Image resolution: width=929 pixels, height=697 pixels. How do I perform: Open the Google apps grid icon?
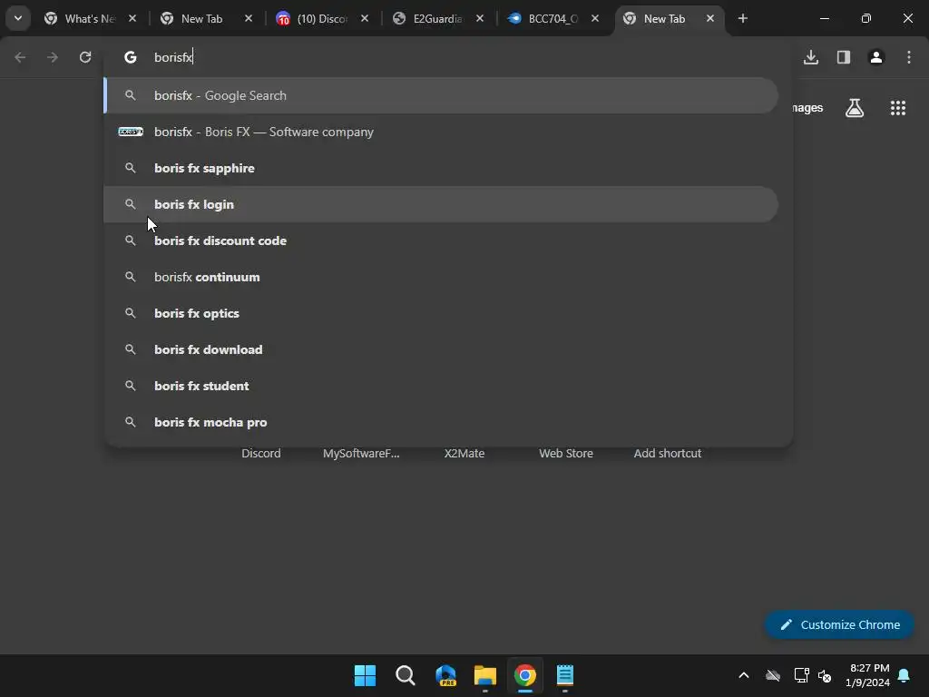(x=897, y=108)
